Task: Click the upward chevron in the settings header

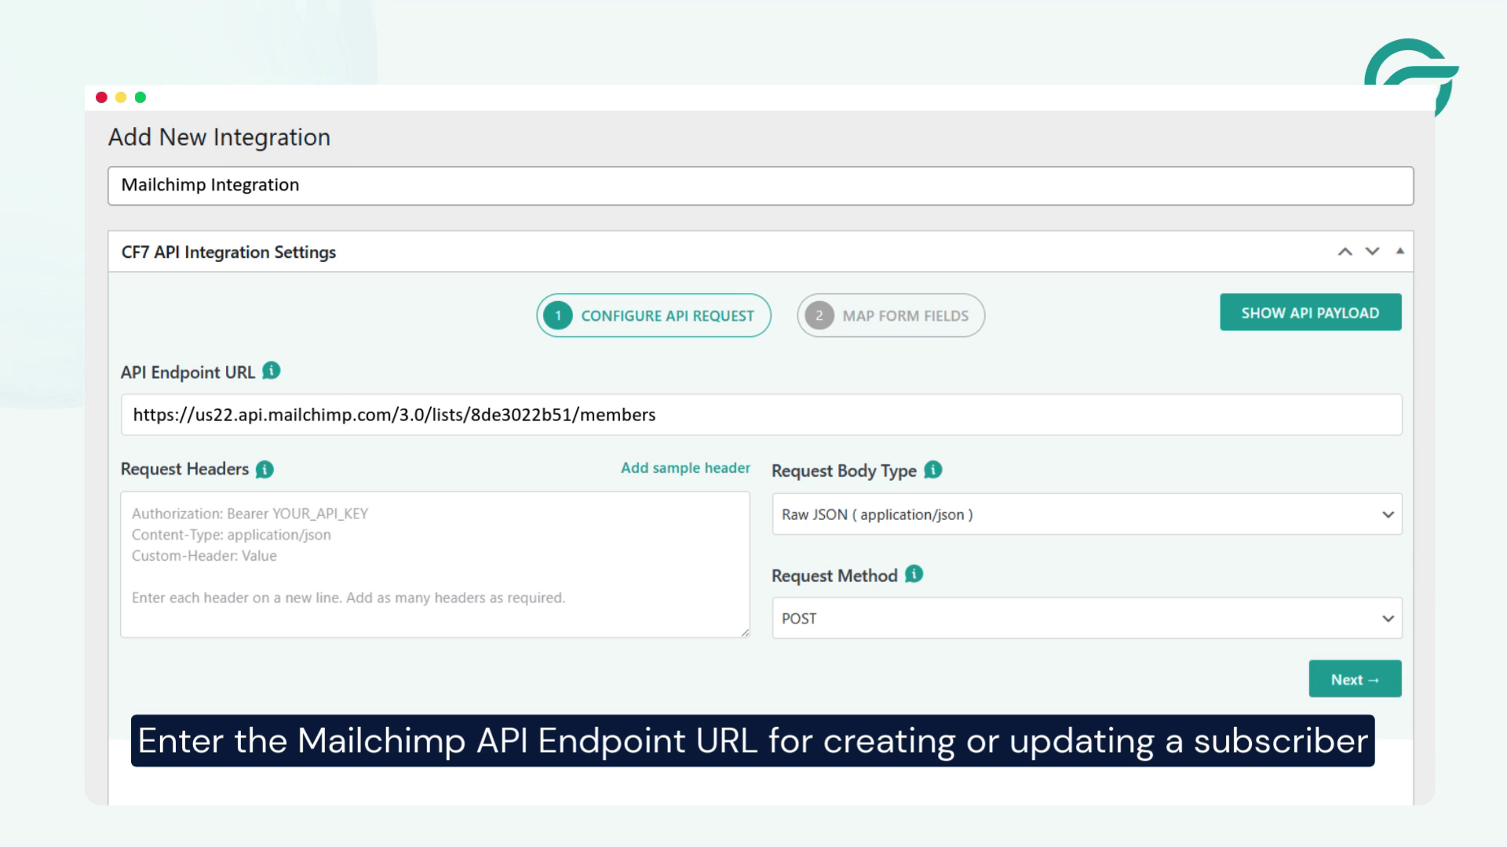Action: 1345,251
